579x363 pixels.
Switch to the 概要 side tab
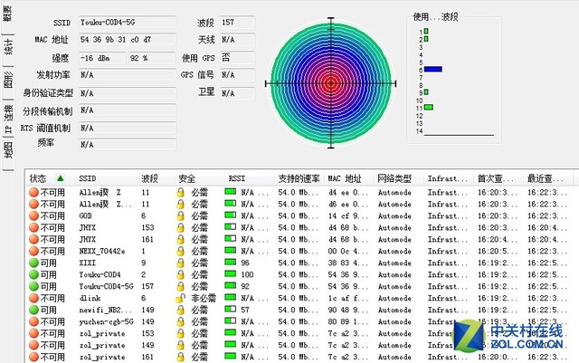(x=7, y=15)
